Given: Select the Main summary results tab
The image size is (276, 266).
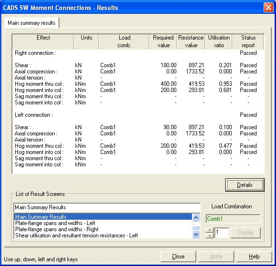Looking at the screenshot, I should (x=32, y=23).
